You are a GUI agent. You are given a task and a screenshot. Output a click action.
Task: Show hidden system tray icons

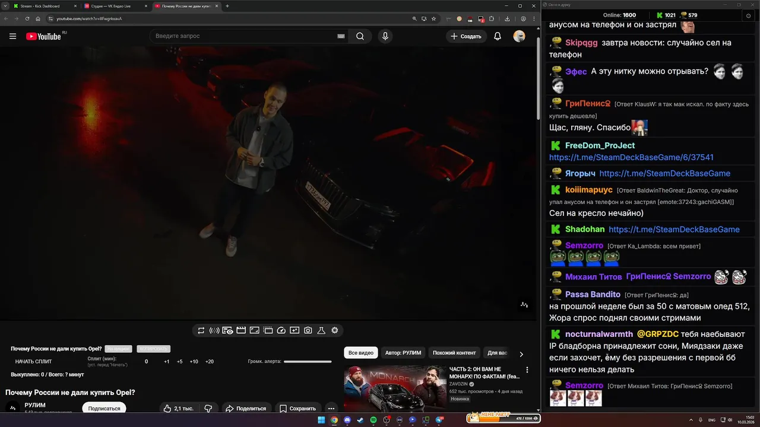(691, 420)
